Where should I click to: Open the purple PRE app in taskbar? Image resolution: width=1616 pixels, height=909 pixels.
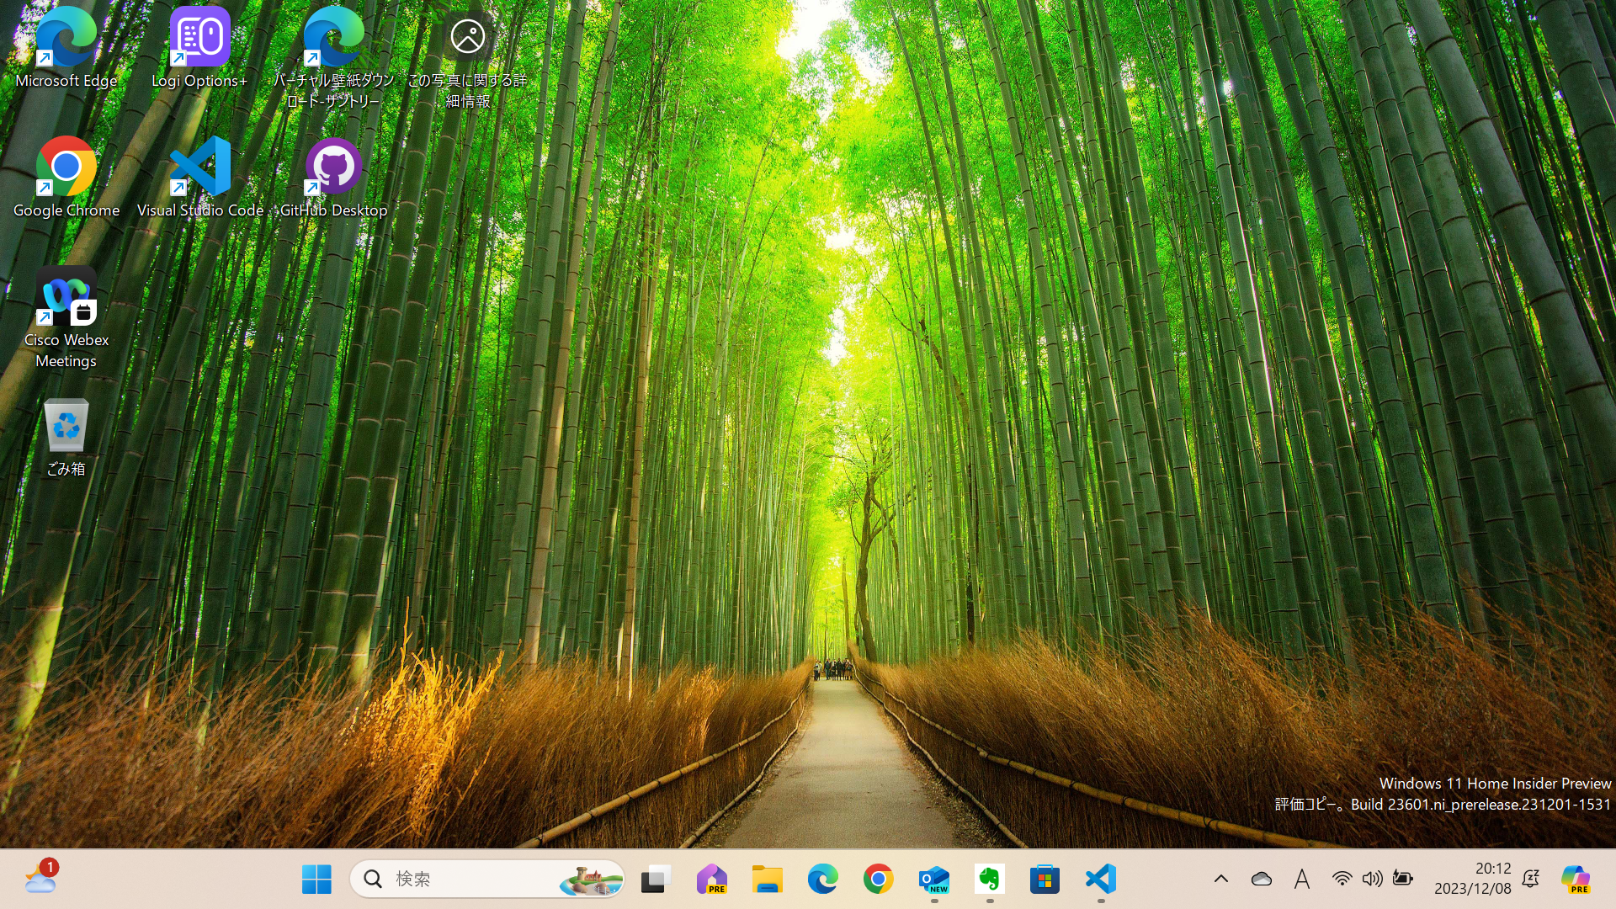[711, 880]
